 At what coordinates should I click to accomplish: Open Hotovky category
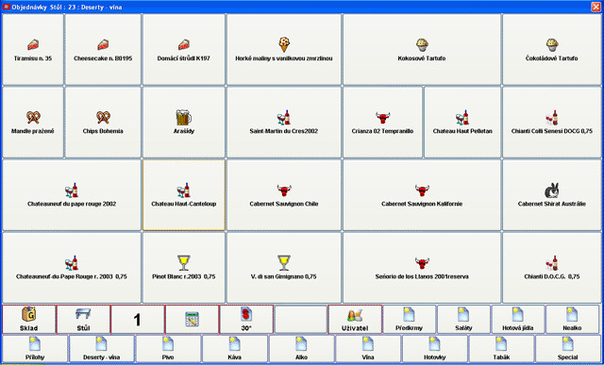pos(434,348)
